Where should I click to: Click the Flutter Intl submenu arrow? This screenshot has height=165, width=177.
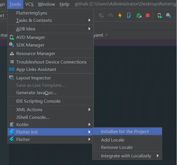(x=89, y=132)
